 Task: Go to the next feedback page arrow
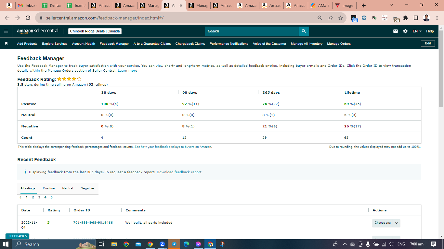51,197
